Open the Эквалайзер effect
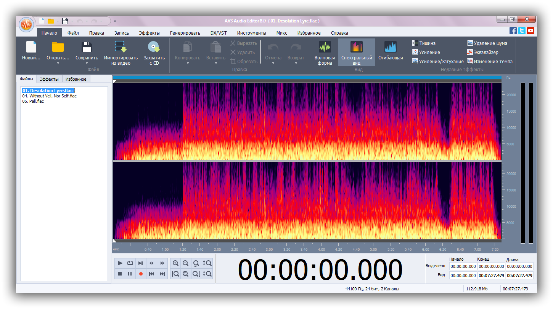The height and width of the screenshot is (309, 553). click(482, 53)
